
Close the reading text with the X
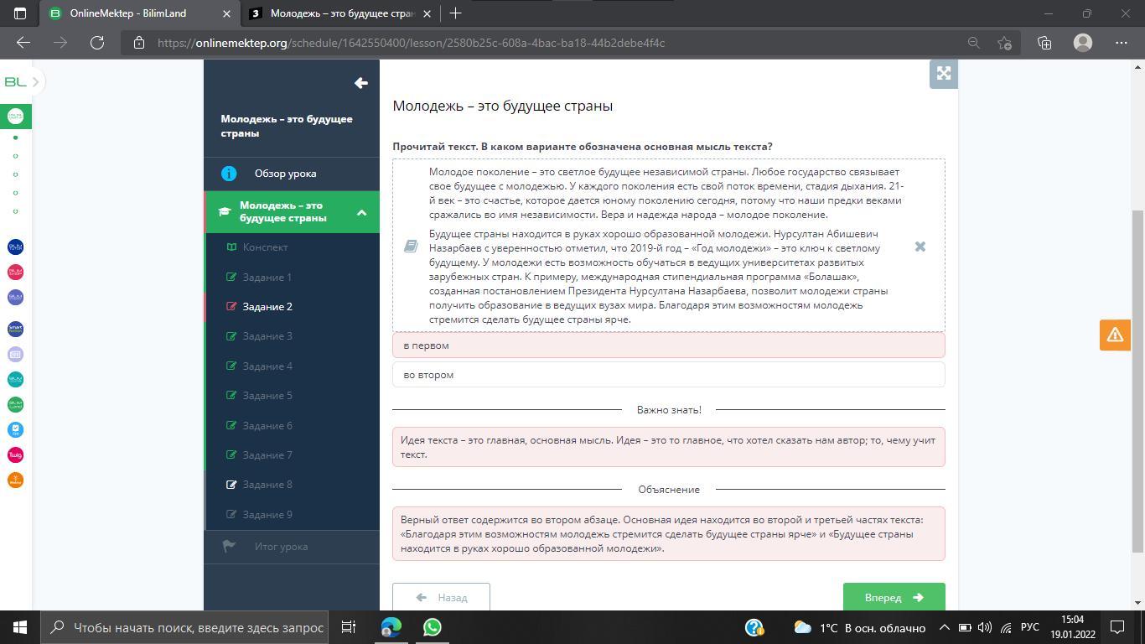(920, 247)
